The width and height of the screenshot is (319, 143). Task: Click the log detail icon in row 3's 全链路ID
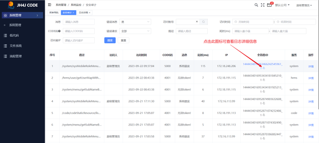coord(264,92)
